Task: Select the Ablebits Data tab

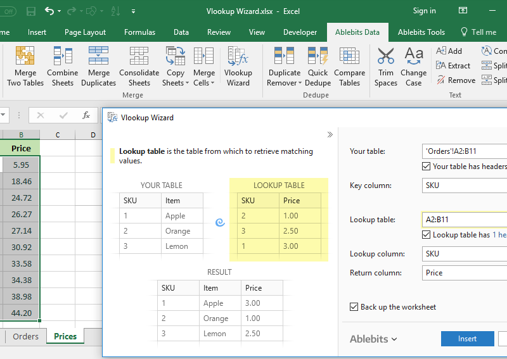Action: tap(357, 32)
